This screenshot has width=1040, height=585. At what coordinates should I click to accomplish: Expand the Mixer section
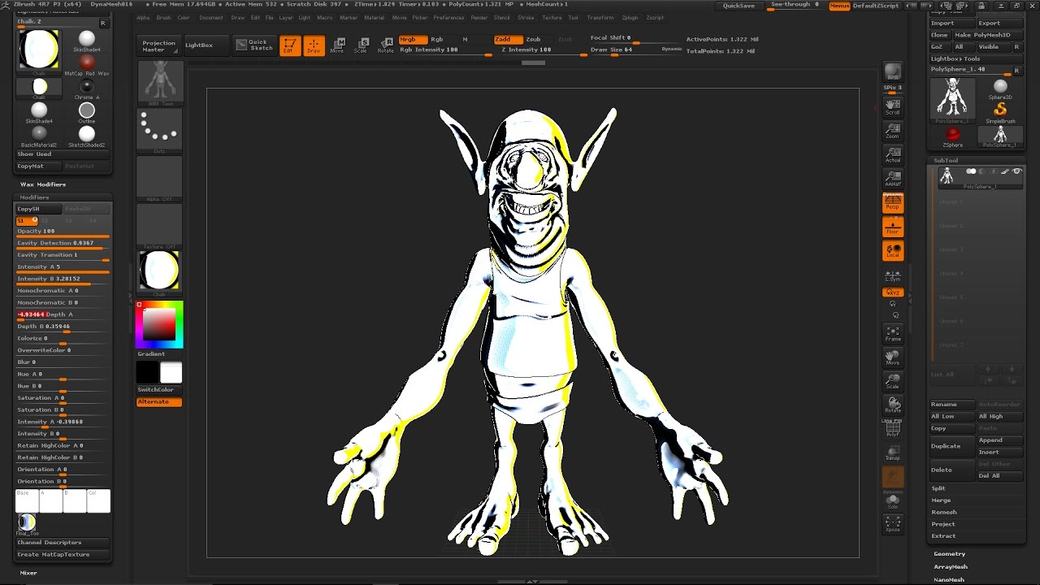click(x=28, y=573)
